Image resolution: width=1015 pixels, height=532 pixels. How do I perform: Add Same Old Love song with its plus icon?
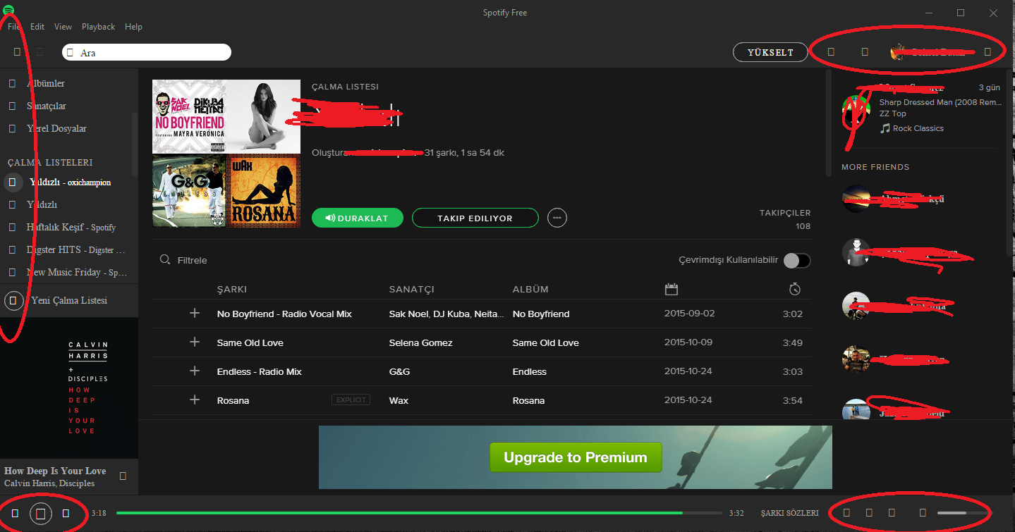click(195, 342)
